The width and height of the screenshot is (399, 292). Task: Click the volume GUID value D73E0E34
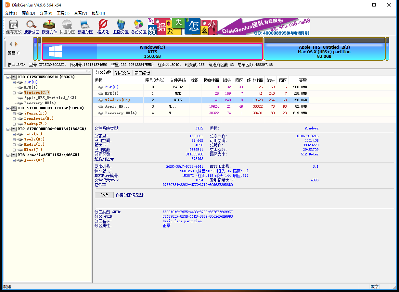pyautogui.click(x=198, y=185)
